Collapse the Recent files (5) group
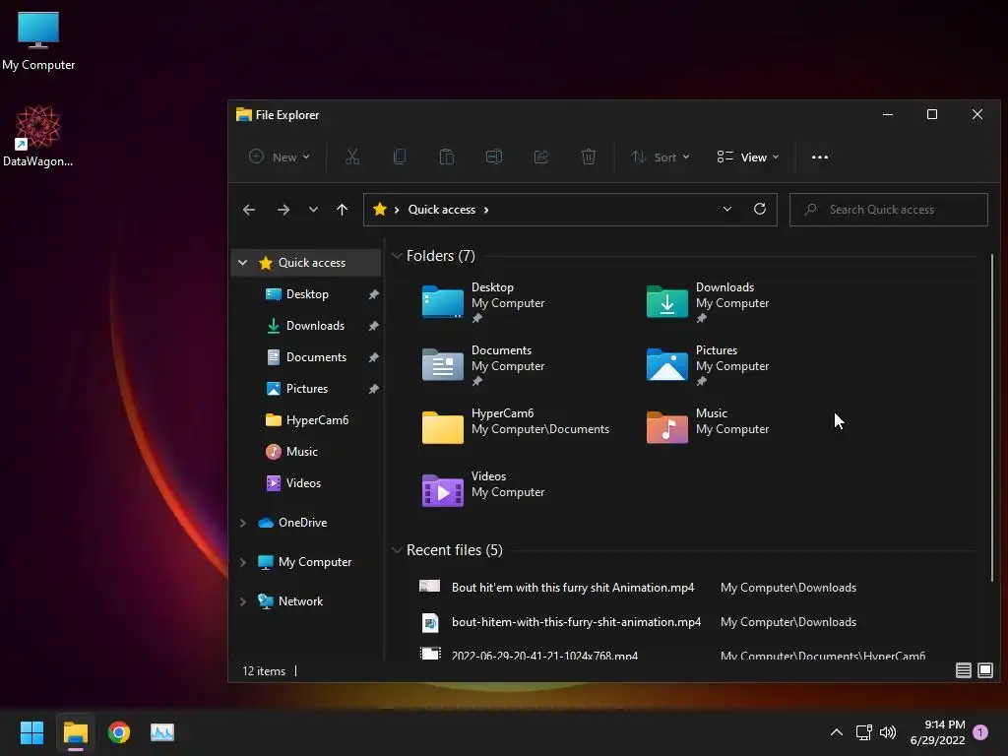The width and height of the screenshot is (1008, 756). [x=397, y=550]
